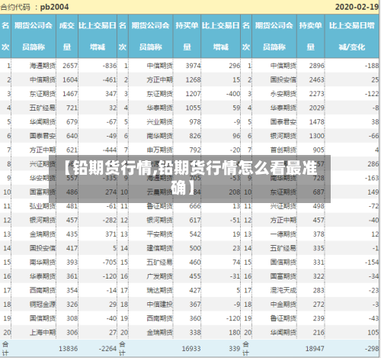Image resolution: width=381 pixels, height=358 pixels.
Task: Click long position value 3974
Action: (193, 66)
